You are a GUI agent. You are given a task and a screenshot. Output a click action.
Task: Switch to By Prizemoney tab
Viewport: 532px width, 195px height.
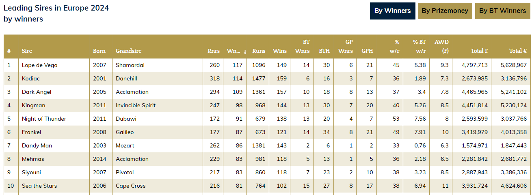coord(445,11)
